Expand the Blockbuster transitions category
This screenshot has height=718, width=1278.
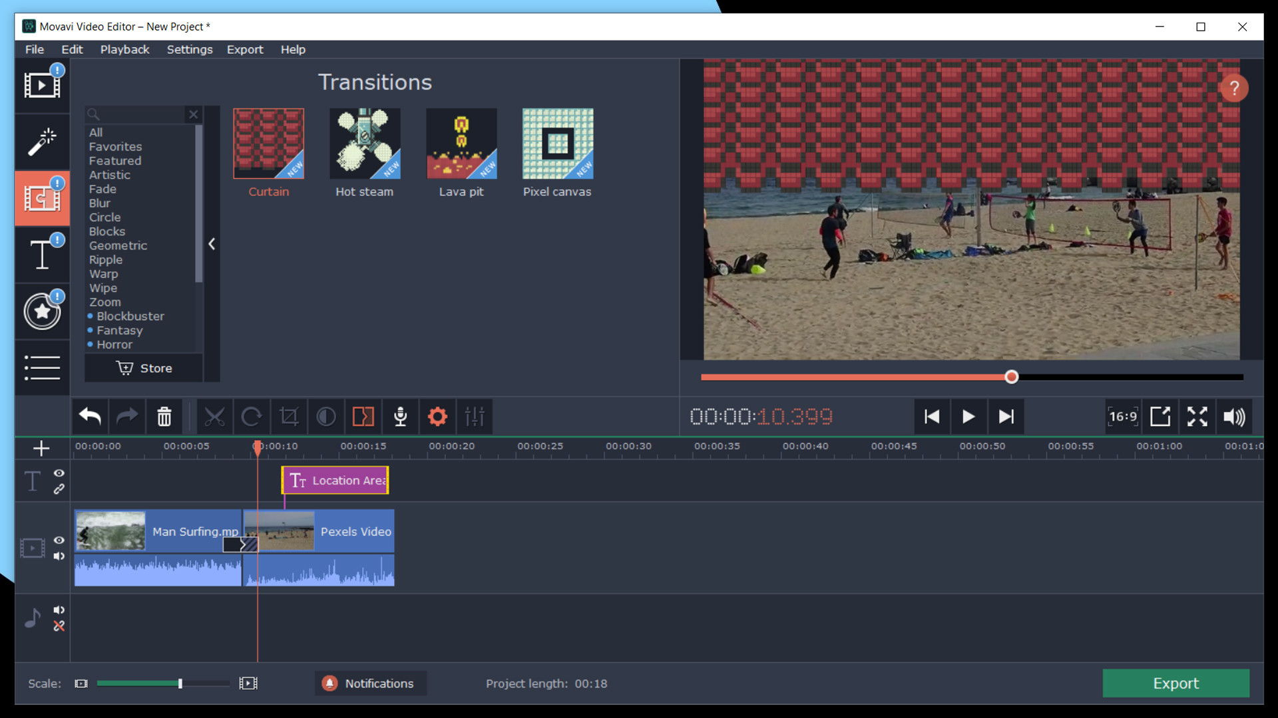[130, 316]
